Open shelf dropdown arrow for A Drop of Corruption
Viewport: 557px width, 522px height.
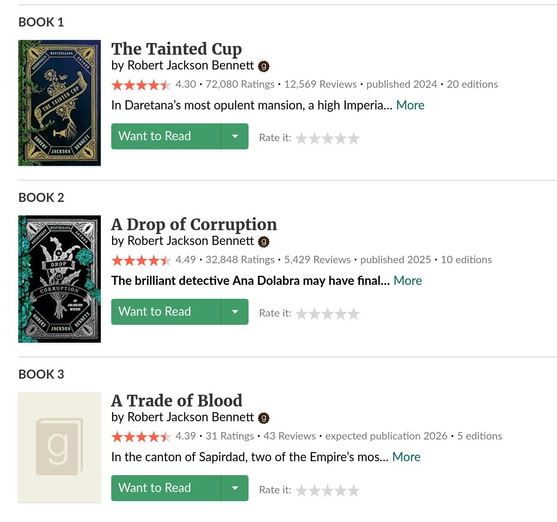pos(235,312)
